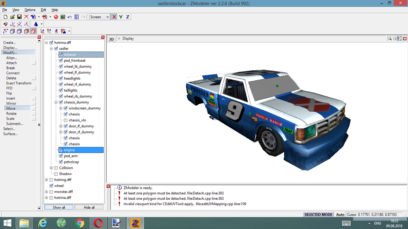Check the Shadow node checkbox
This screenshot has height=229, width=408.
[x=56, y=174]
